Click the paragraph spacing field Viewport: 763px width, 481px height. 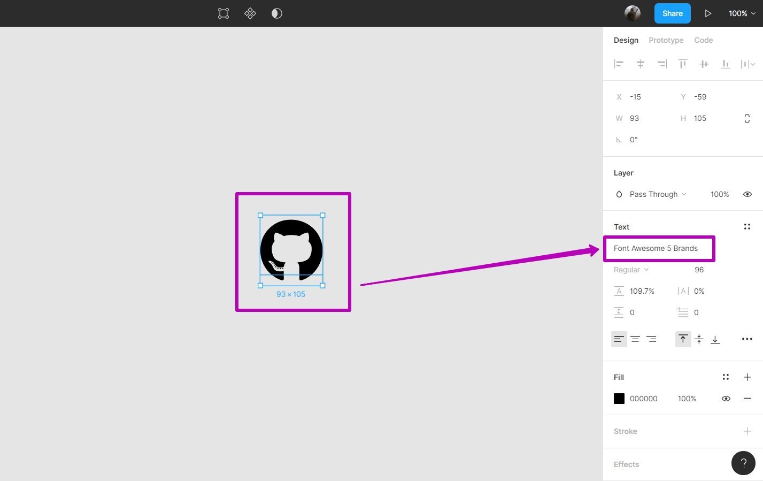tap(632, 312)
